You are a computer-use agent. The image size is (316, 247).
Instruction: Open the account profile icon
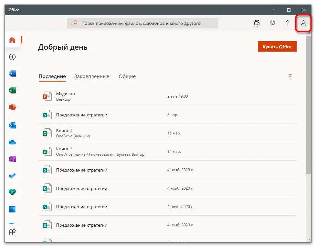[x=303, y=23]
